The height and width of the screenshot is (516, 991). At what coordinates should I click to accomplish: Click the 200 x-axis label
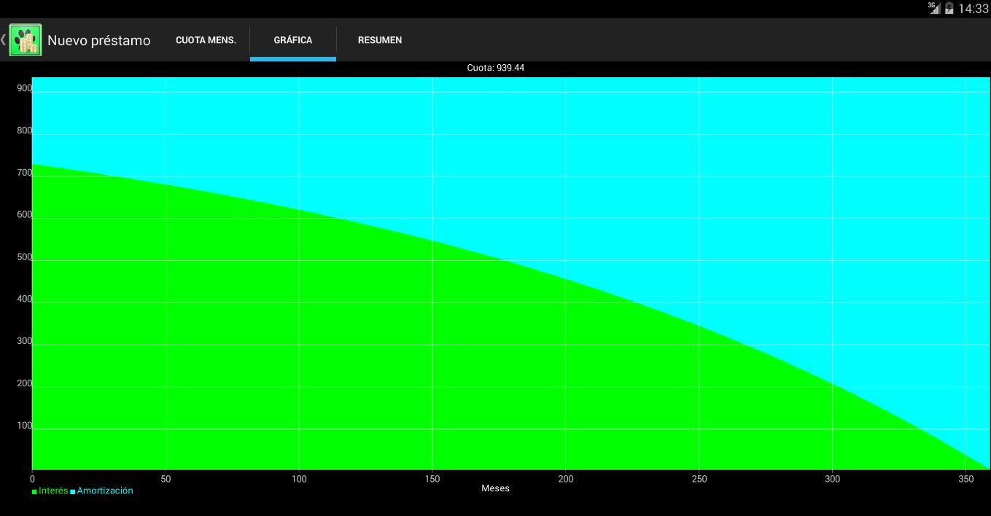point(566,479)
